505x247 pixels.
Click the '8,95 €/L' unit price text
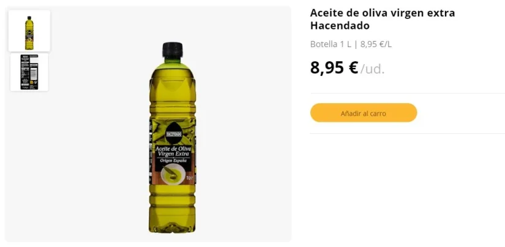[376, 45]
